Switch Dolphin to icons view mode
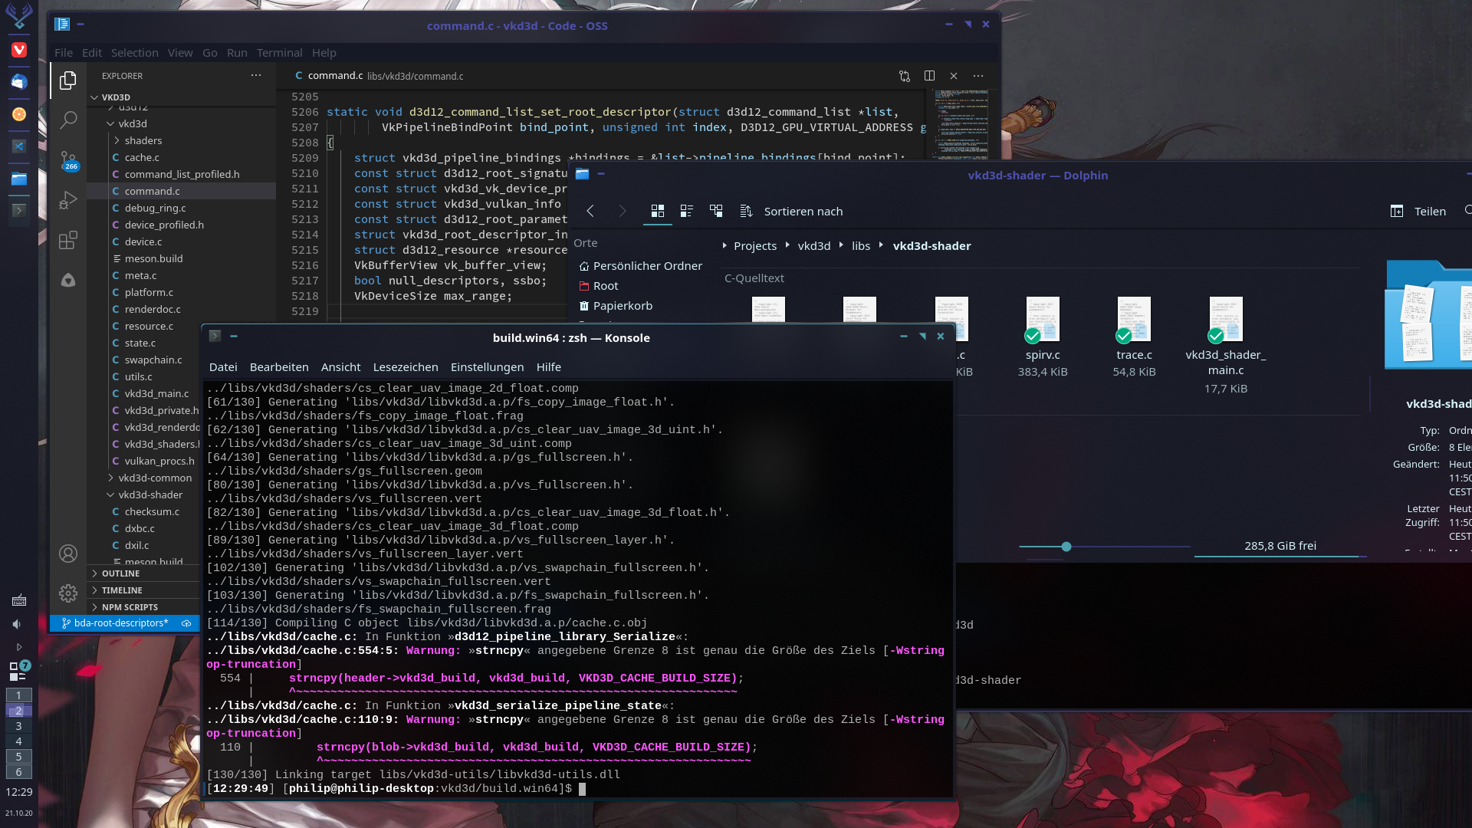Screen dimensions: 1472x828 click(x=657, y=211)
